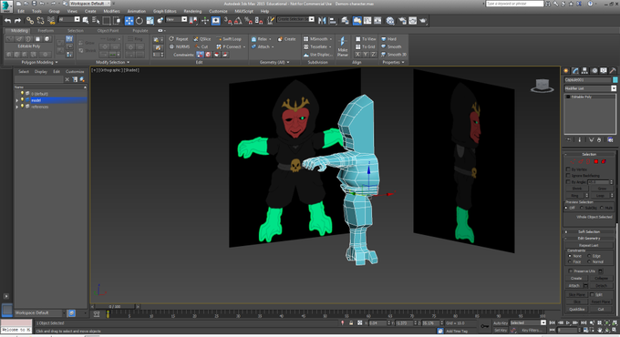Open the Utilities hammer panel tab
The width and height of the screenshot is (620, 337).
click(613, 71)
